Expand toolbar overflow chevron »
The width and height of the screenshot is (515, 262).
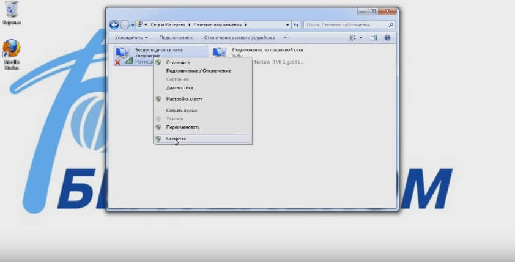285,38
